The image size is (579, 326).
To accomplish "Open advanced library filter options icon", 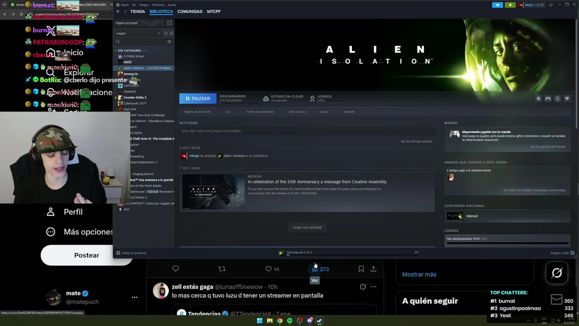I will tap(169, 42).
